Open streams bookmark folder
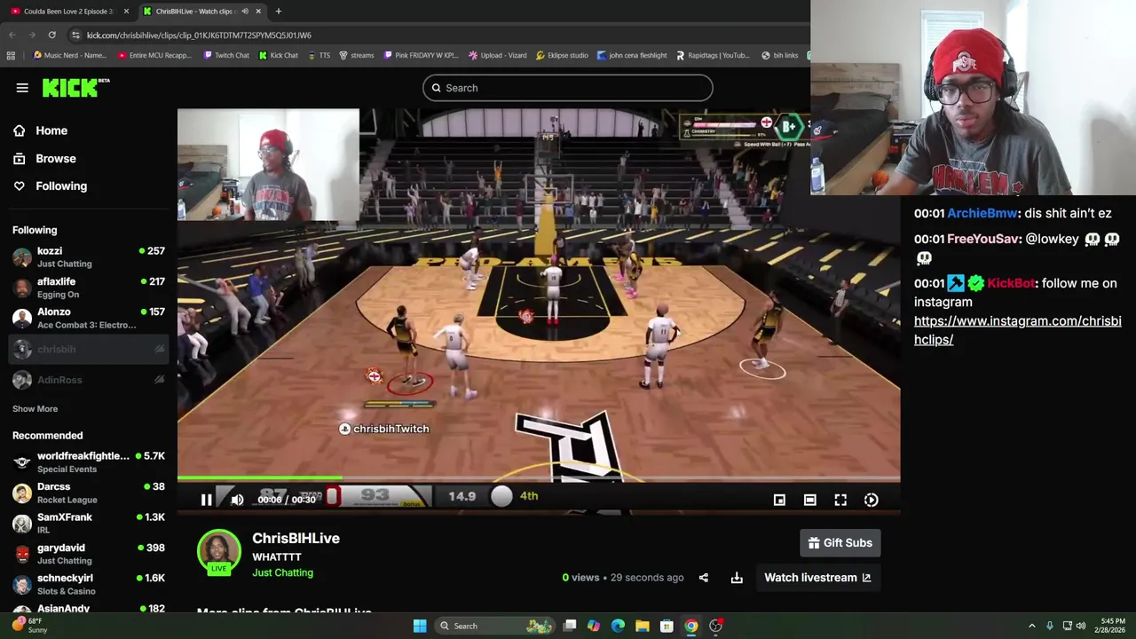 (356, 55)
